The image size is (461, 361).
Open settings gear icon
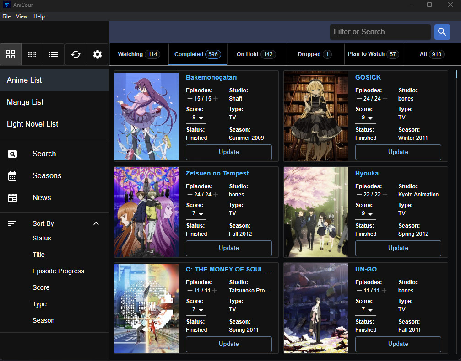98,54
